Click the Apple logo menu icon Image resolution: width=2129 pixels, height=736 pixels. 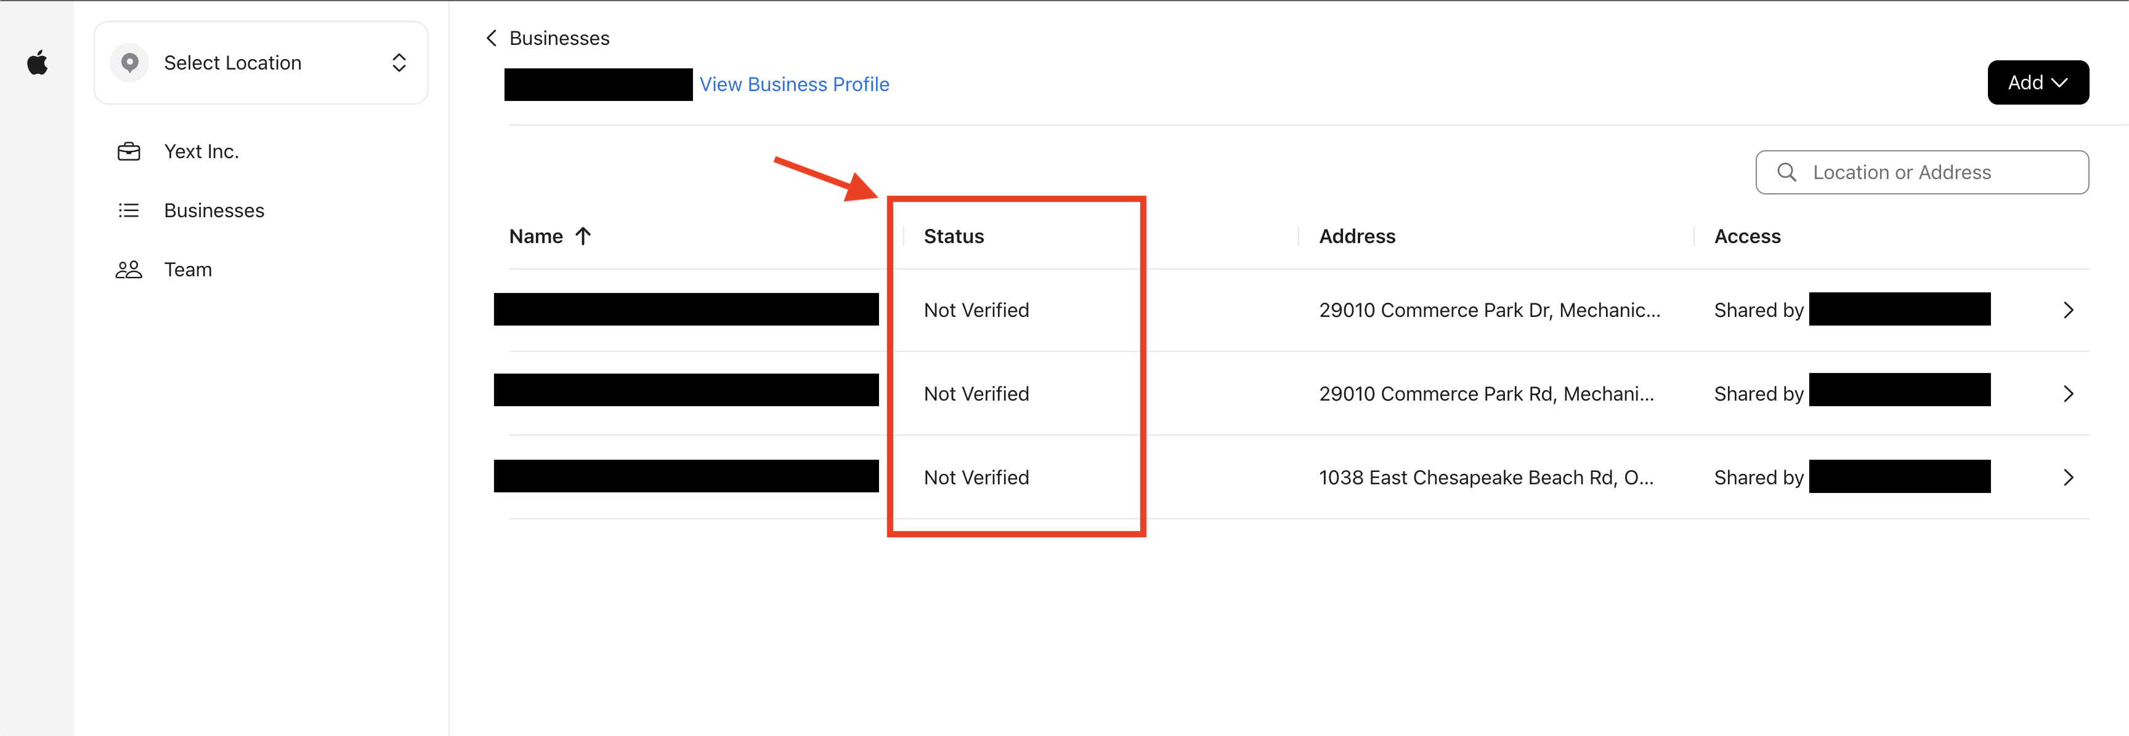click(x=37, y=61)
